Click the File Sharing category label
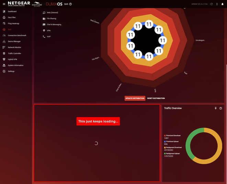Screen dimensions: 227x184 52,18
